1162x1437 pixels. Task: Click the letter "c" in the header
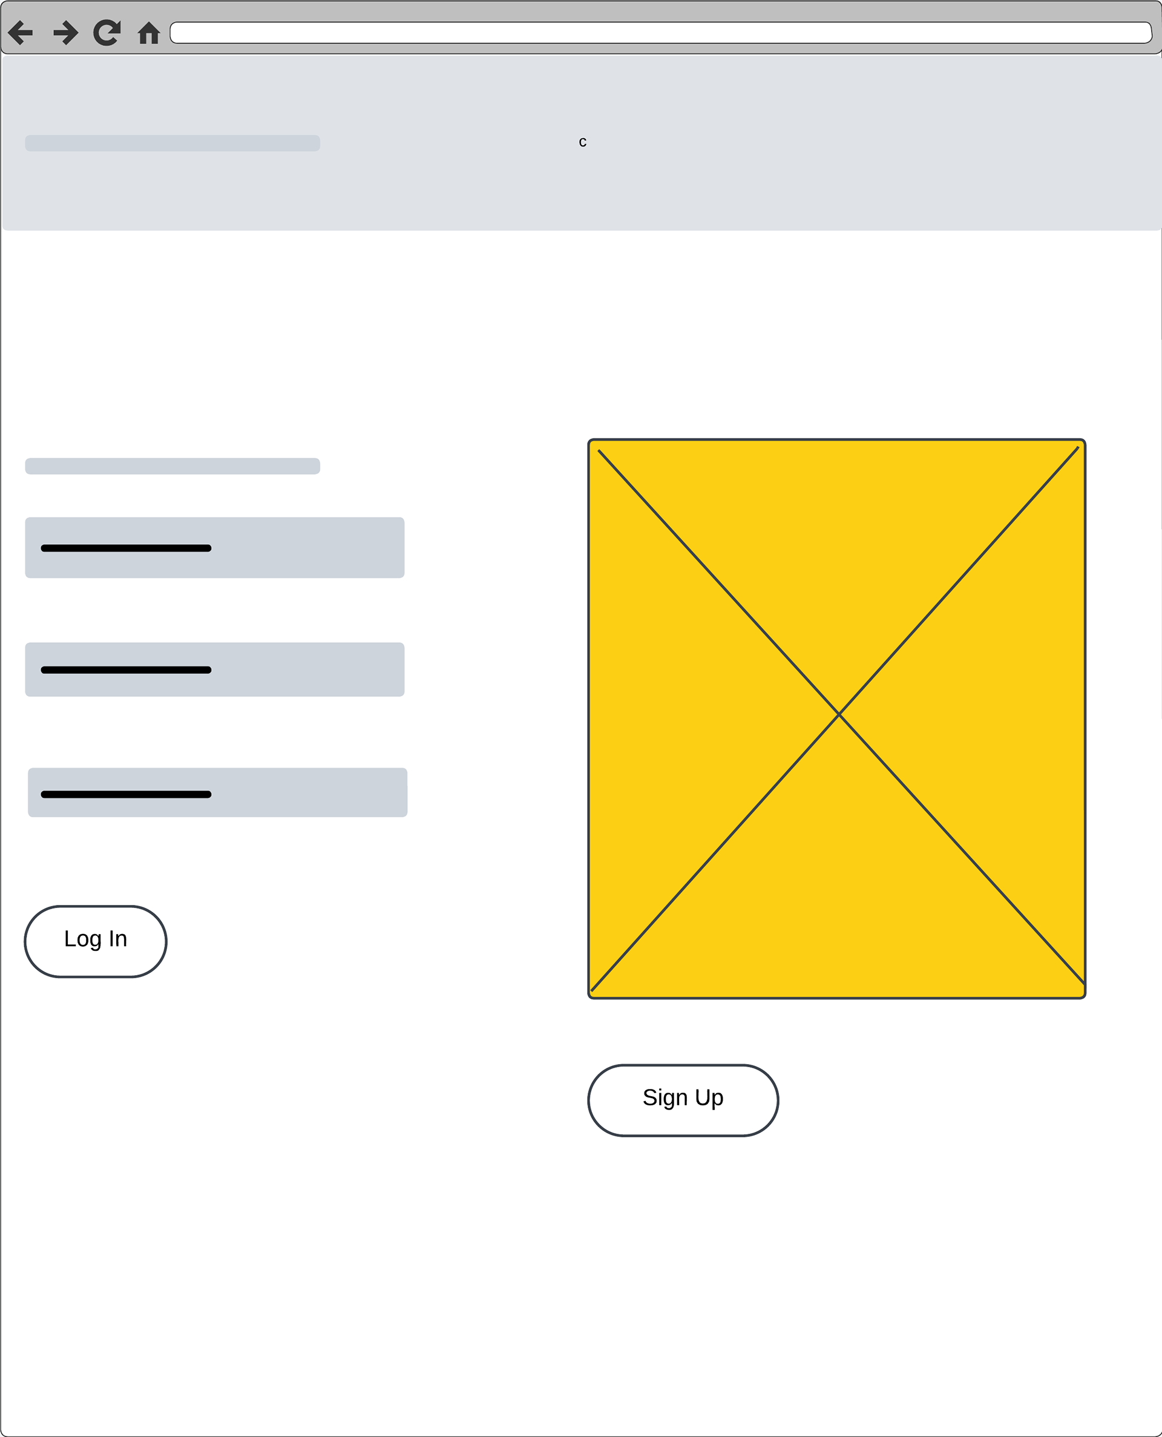point(582,142)
